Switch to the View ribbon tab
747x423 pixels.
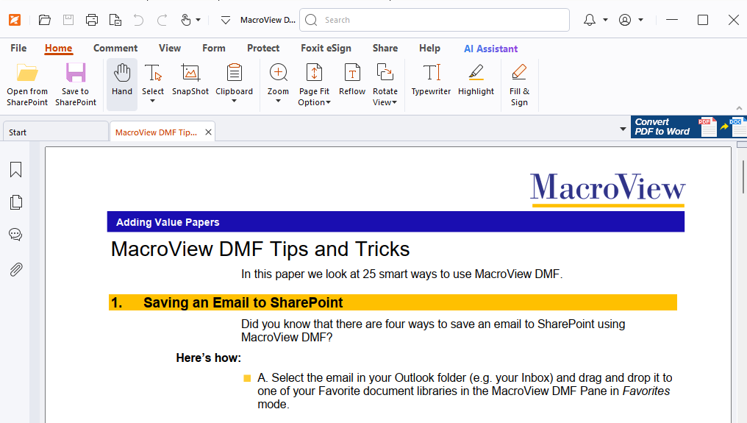170,48
